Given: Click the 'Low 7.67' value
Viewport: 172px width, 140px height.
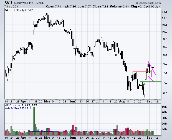Looking at the screenshot, I should click(84, 6).
